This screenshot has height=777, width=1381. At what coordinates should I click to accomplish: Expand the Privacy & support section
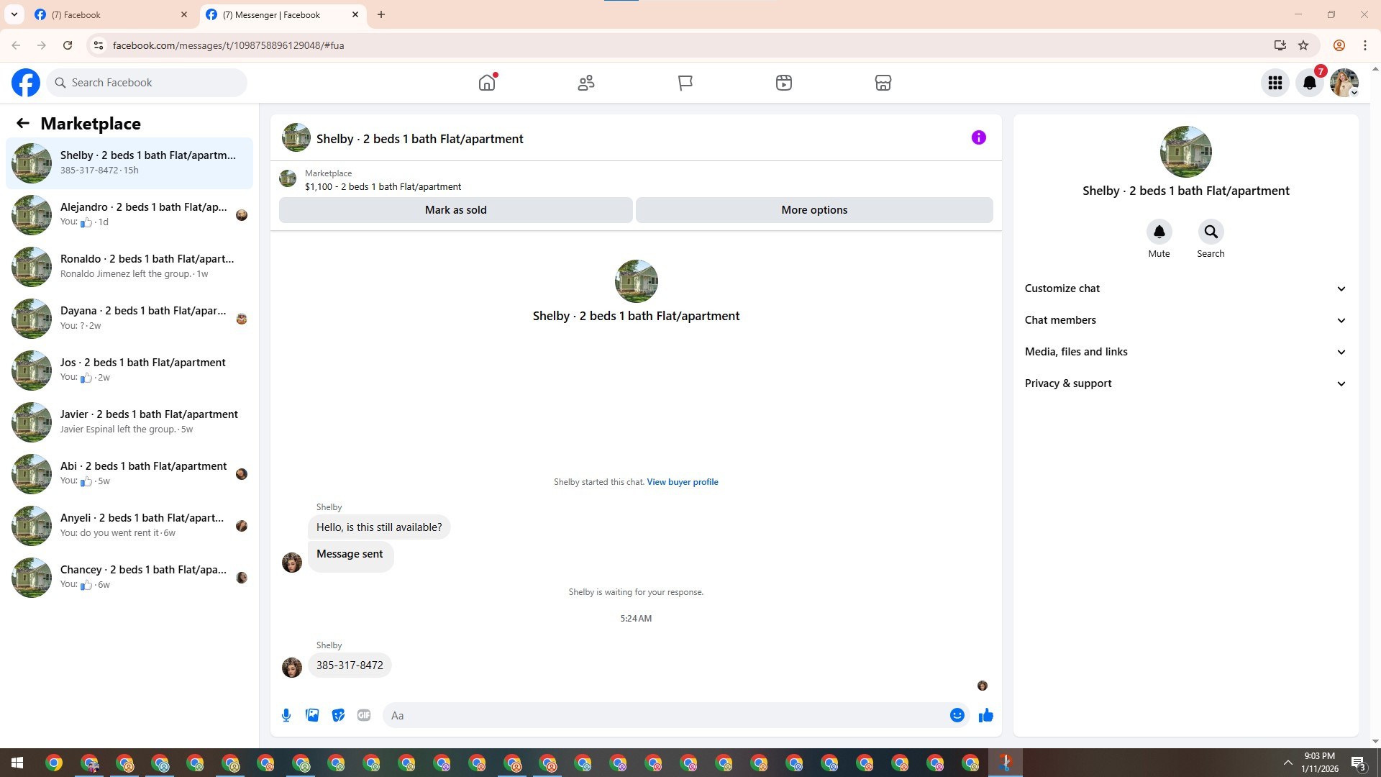(1185, 383)
